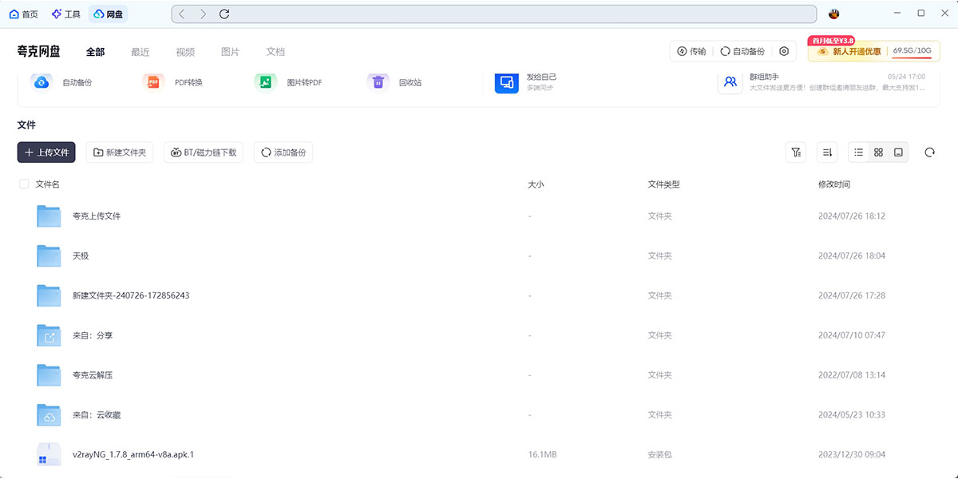The image size is (958, 479).
Task: Click the 安装包 file type cell
Action: [x=659, y=455]
